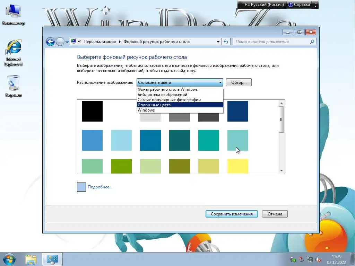
Task: Click scrollbar up arrow in color list
Action: [282, 103]
